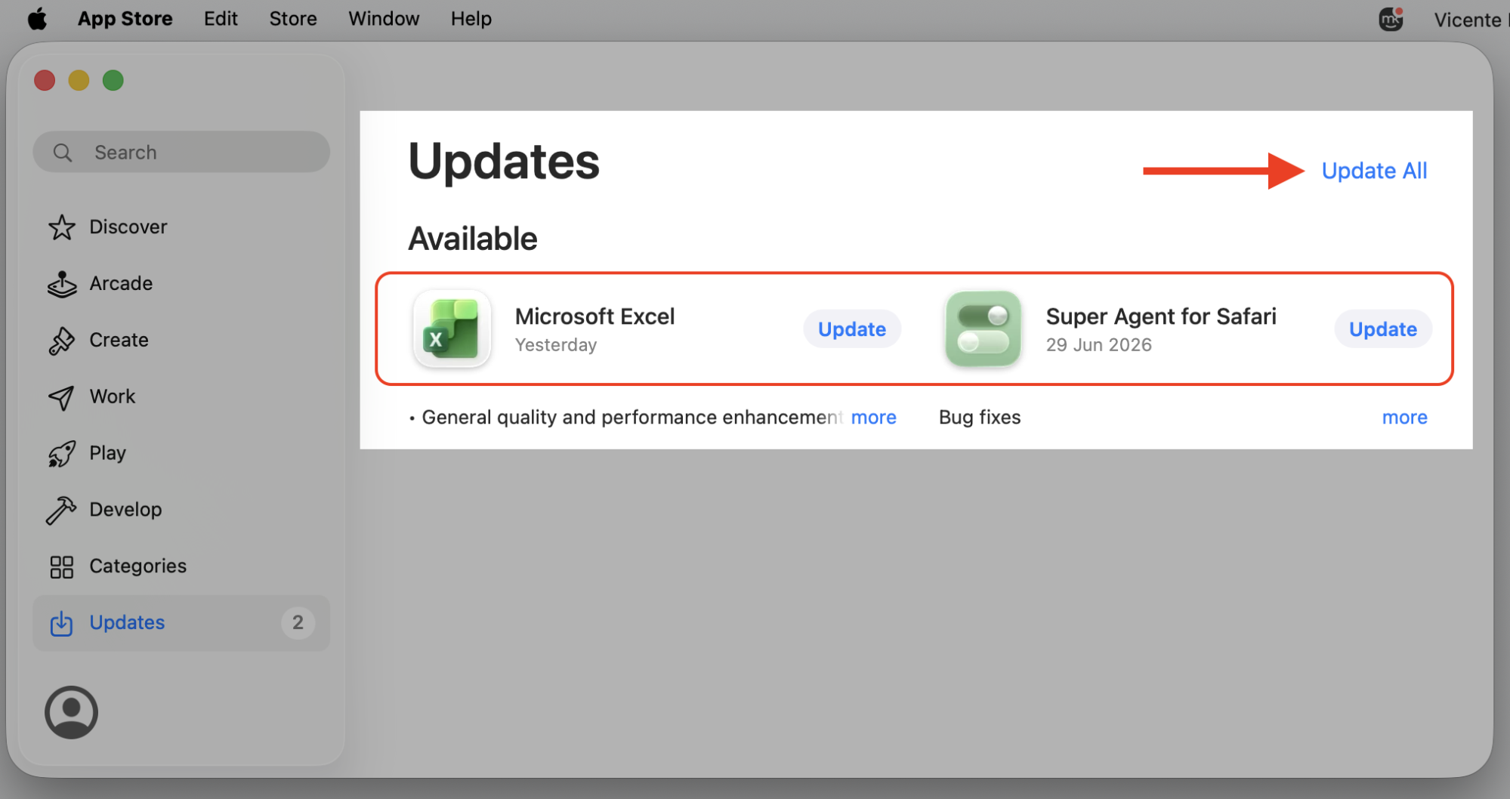Select Play in the sidebar
This screenshot has width=1510, height=799.
pyautogui.click(x=181, y=454)
